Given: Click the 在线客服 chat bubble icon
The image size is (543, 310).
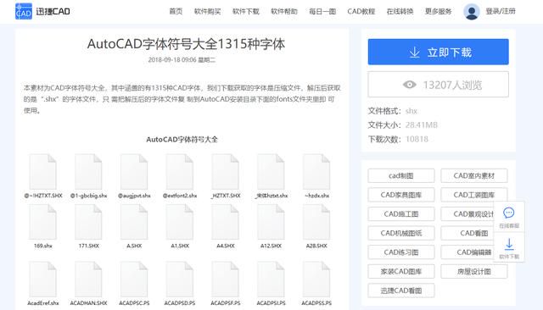Looking at the screenshot, I should coord(509,213).
